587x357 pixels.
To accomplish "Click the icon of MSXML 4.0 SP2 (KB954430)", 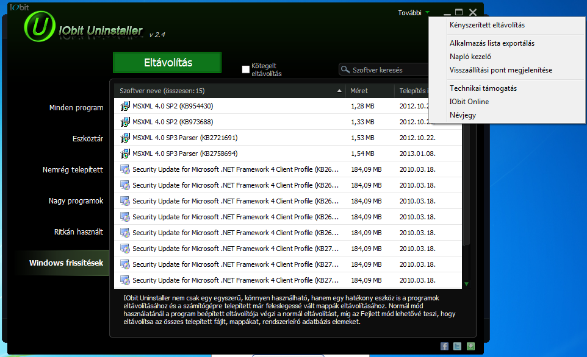I will [x=125, y=106].
